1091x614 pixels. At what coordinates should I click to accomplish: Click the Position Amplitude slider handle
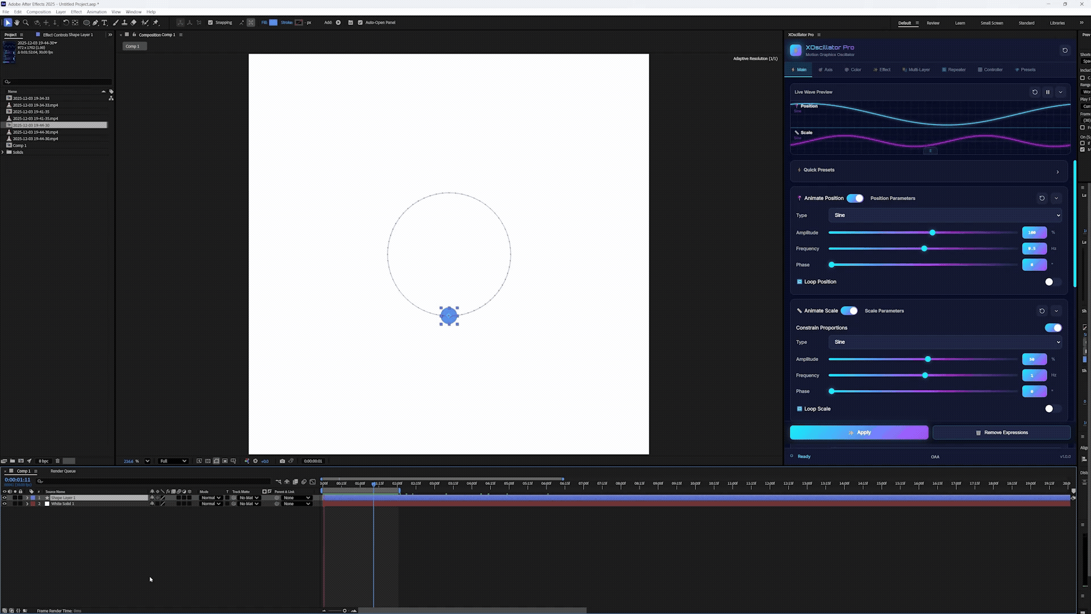(932, 233)
